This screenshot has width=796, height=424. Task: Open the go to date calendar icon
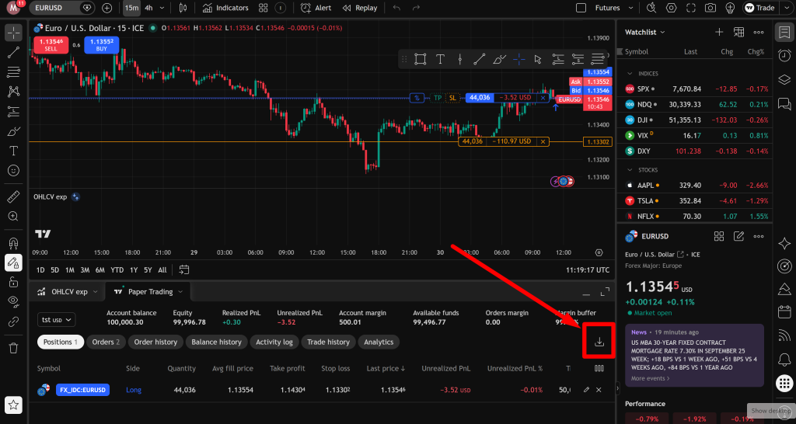click(184, 269)
